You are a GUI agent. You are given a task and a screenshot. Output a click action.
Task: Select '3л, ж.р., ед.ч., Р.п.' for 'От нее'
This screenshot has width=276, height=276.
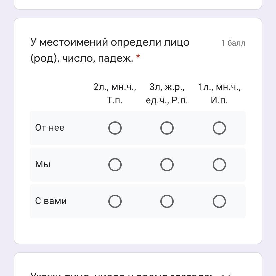pyautogui.click(x=167, y=128)
